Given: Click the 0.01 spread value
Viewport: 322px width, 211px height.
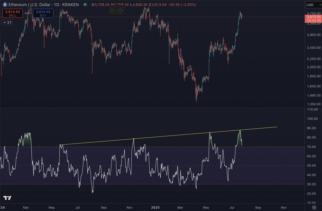Looking at the screenshot, I should tap(28, 13).
